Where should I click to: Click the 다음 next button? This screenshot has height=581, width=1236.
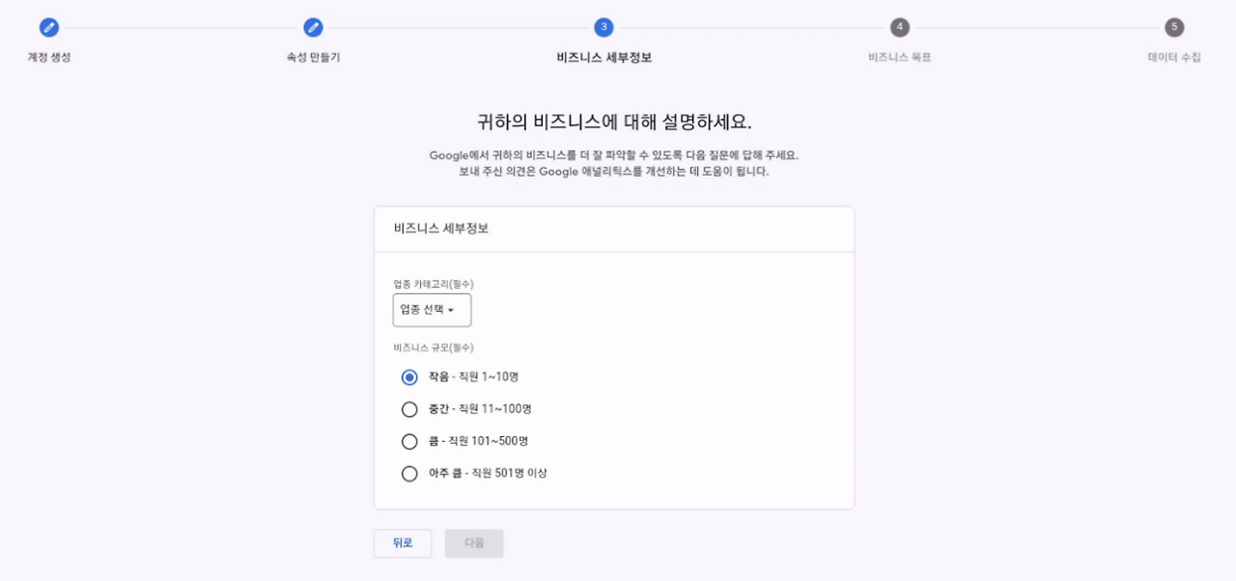point(473,542)
